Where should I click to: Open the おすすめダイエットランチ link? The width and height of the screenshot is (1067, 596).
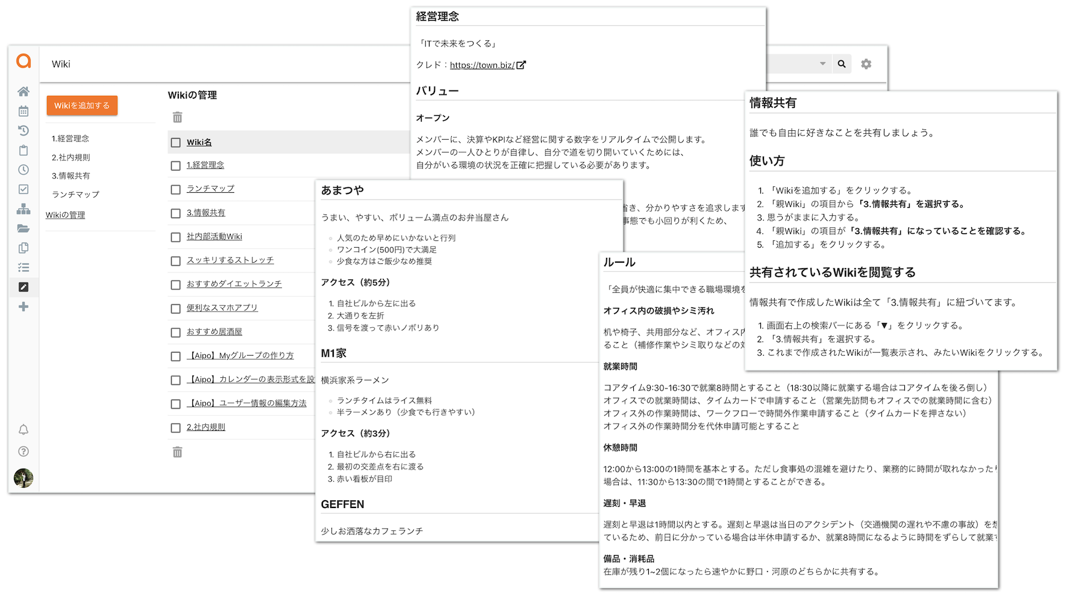pyautogui.click(x=234, y=284)
